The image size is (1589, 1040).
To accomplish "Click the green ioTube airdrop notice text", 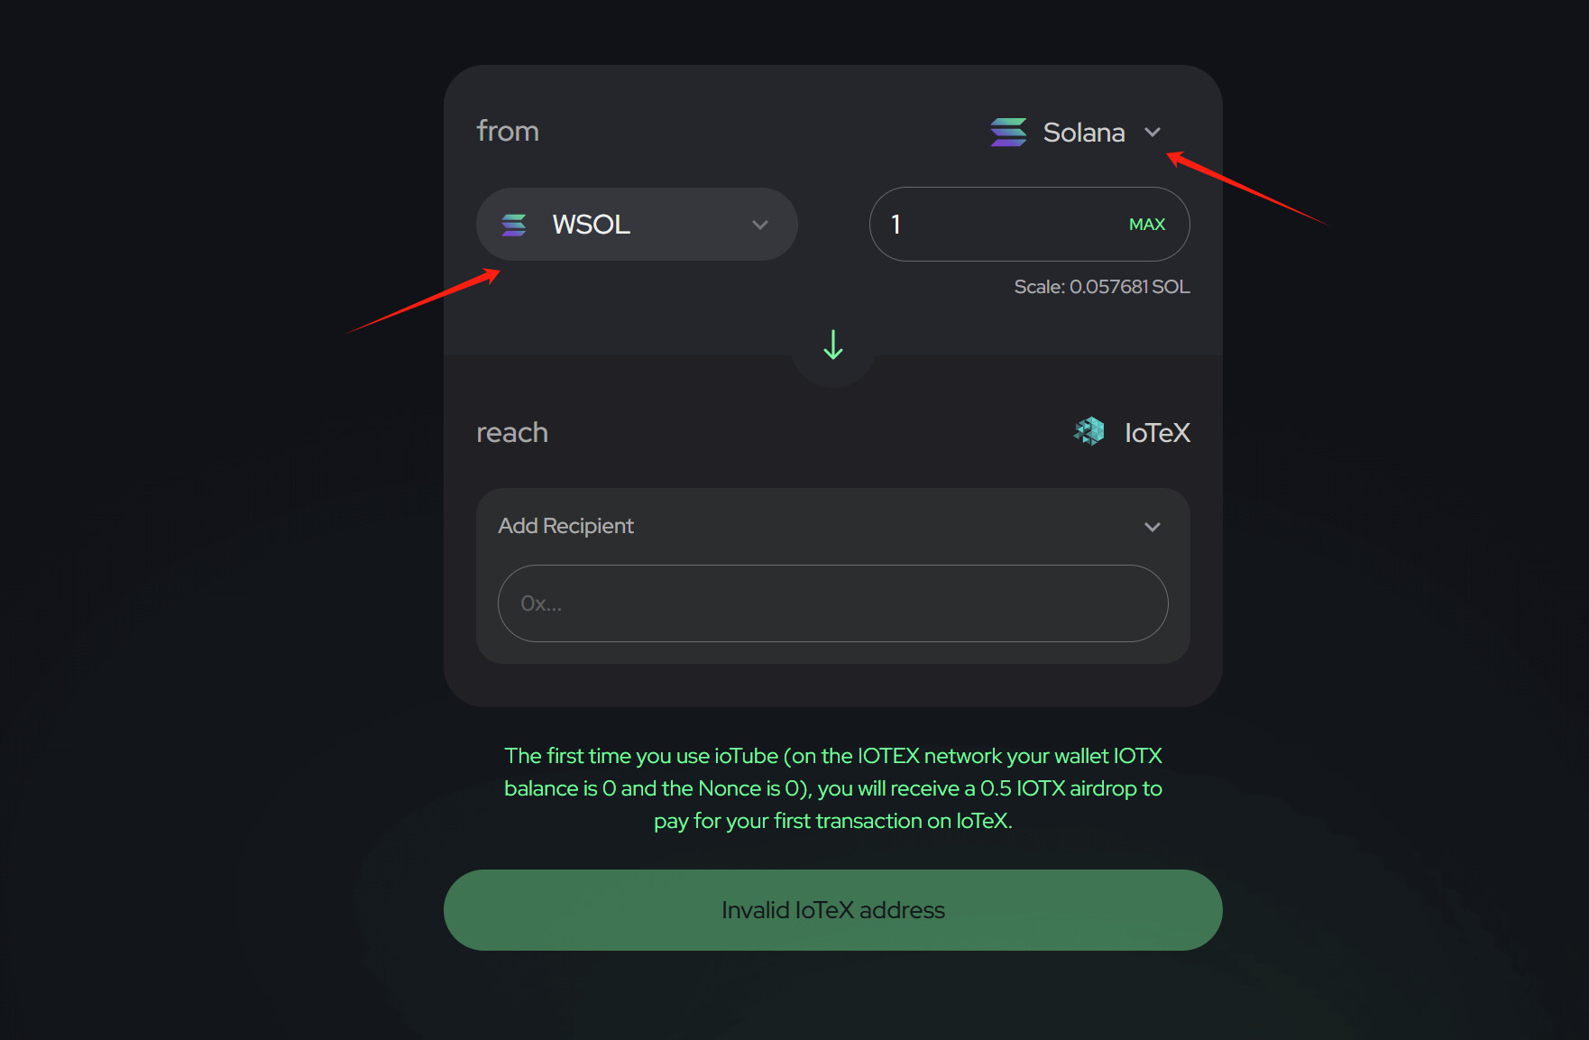I will pos(832,772).
